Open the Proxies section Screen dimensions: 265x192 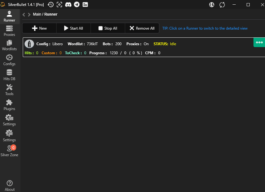click(x=9, y=31)
